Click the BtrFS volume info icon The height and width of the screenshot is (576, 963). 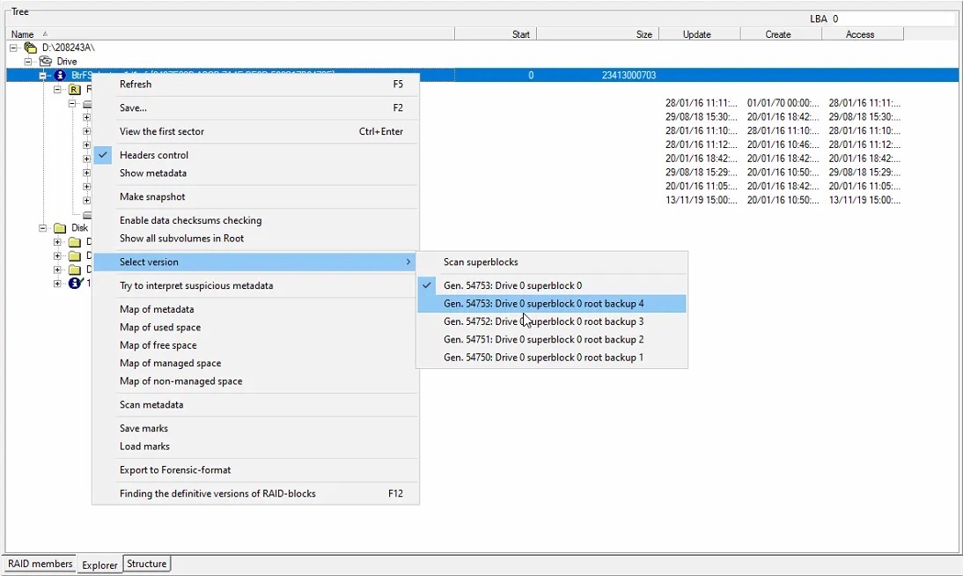60,76
